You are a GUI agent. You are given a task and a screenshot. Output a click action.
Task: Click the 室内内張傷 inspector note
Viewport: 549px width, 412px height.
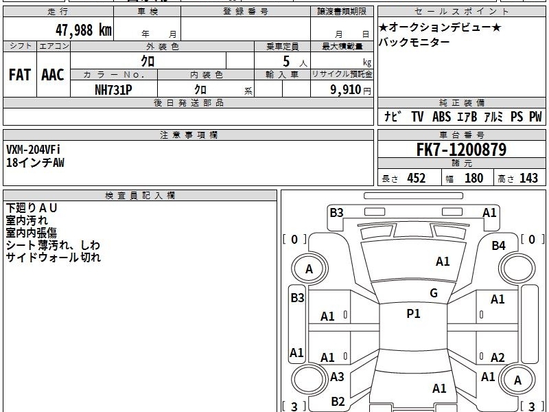[31, 233]
